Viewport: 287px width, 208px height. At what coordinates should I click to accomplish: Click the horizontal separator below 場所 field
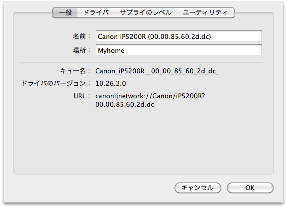click(141, 62)
